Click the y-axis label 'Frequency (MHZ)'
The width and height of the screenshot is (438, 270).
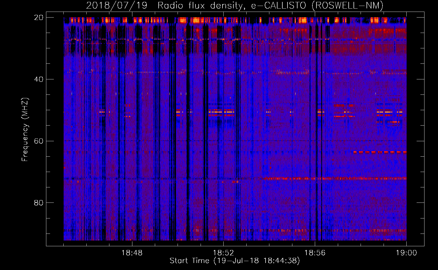(x=25, y=130)
